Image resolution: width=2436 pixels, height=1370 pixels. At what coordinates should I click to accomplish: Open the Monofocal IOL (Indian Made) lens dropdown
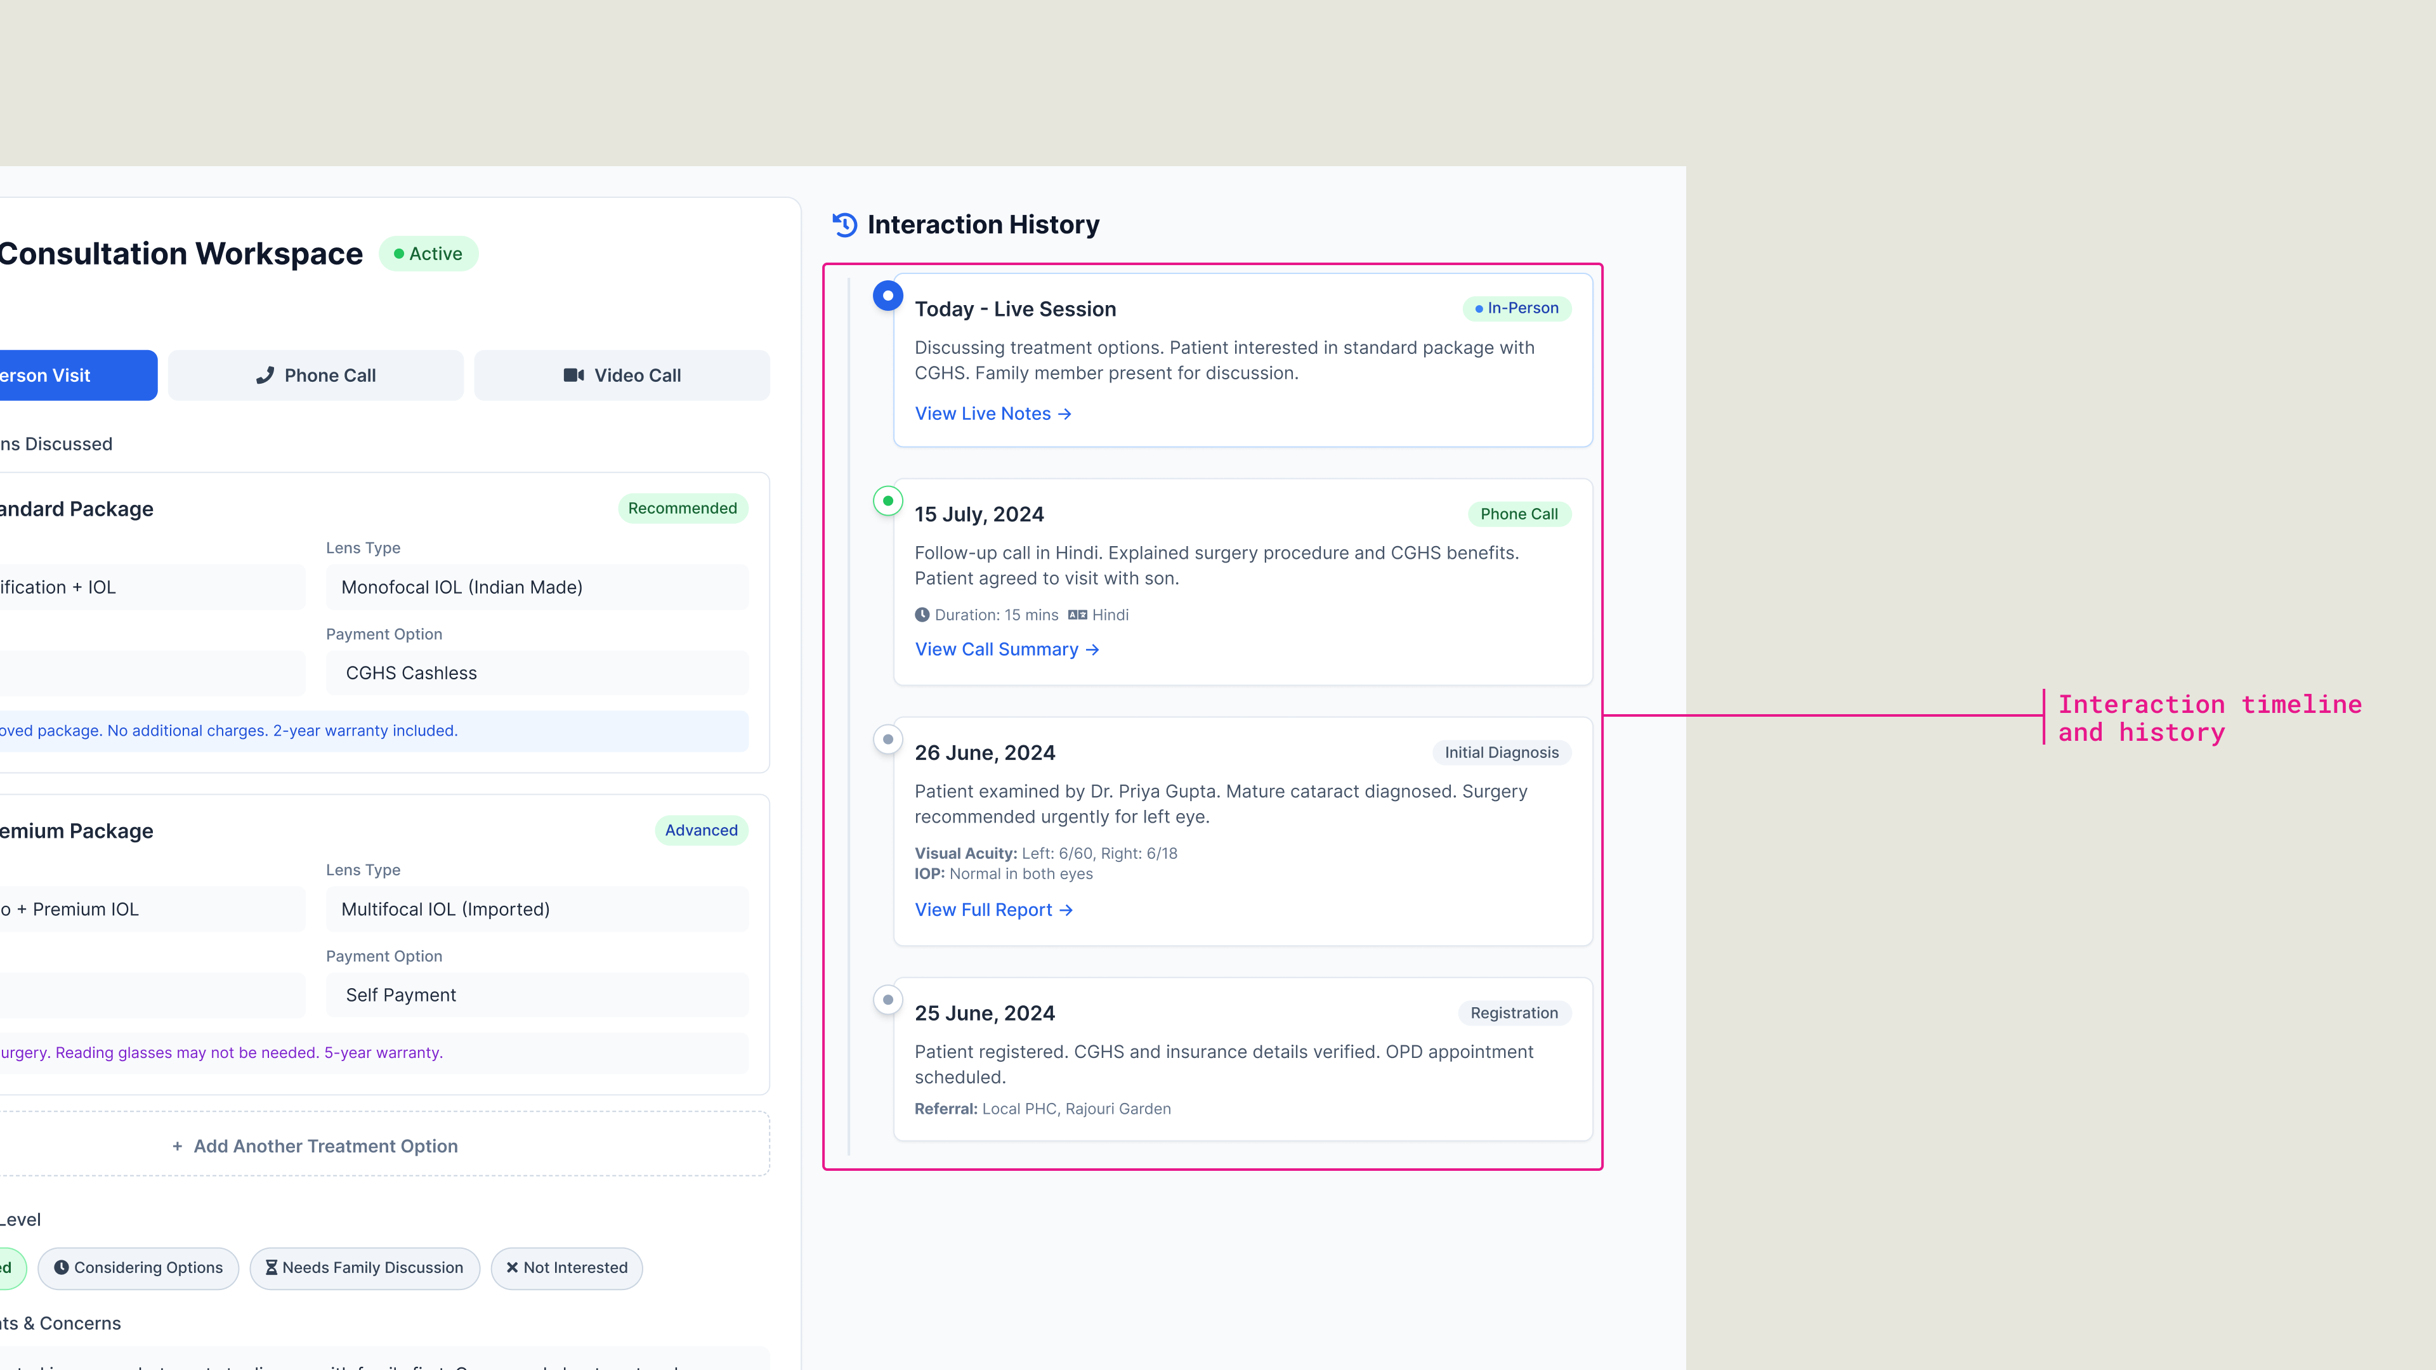537,587
